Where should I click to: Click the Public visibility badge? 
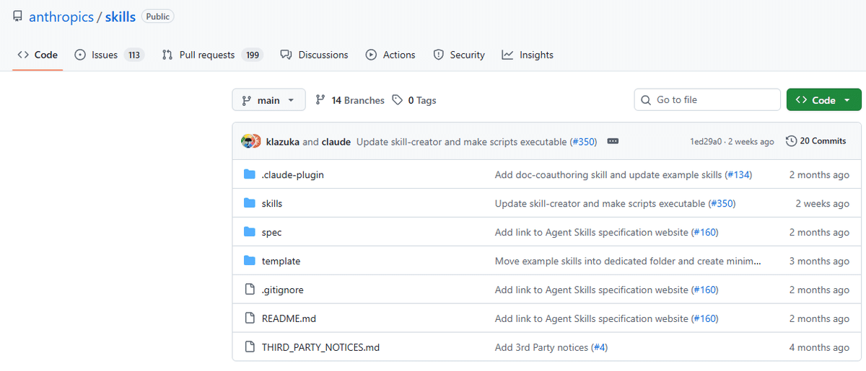(x=158, y=16)
